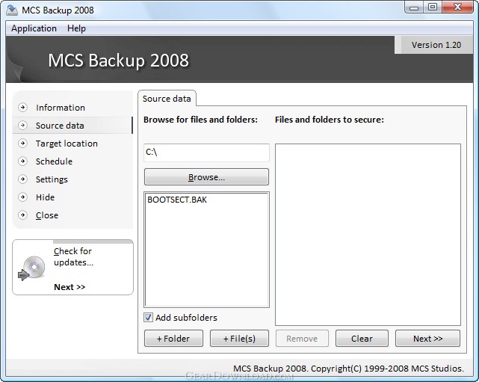Click the arrow icon beside Settings
479x382 pixels.
coord(22,179)
